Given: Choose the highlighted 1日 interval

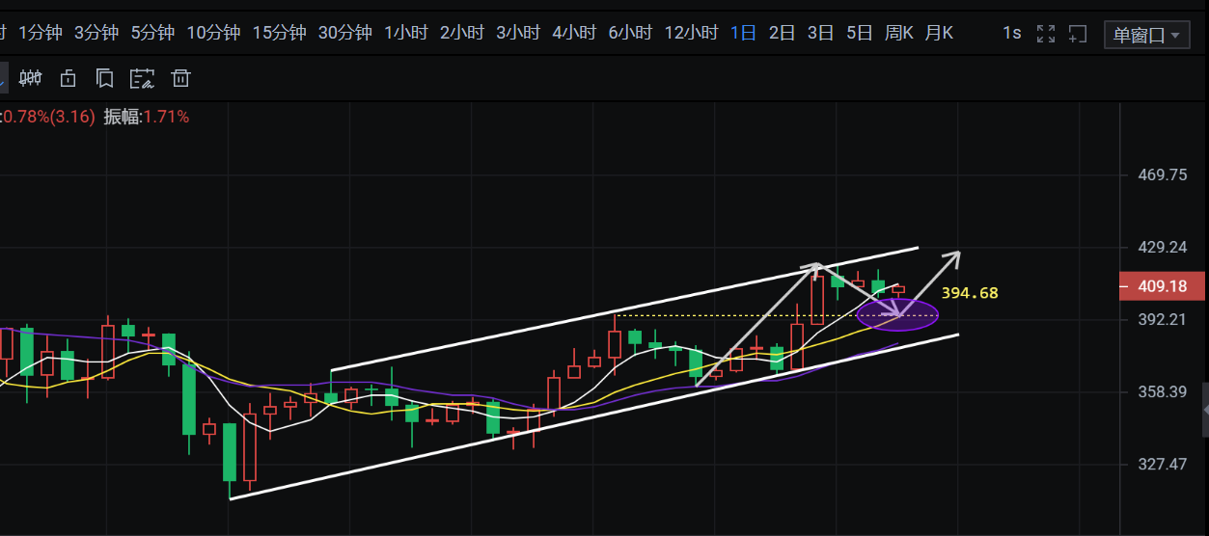Looking at the screenshot, I should tap(743, 33).
